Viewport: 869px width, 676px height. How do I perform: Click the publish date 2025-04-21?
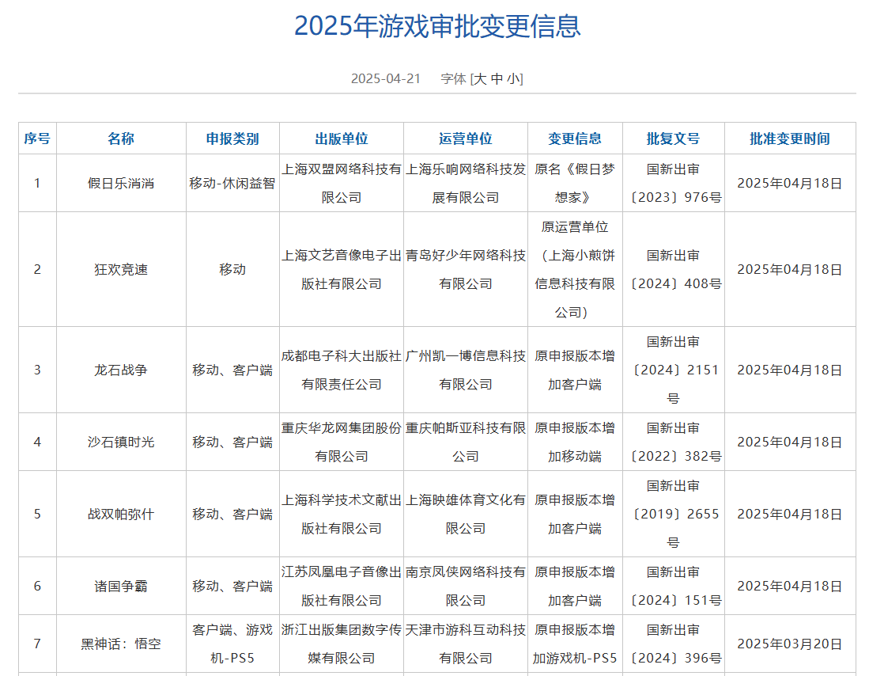(386, 79)
